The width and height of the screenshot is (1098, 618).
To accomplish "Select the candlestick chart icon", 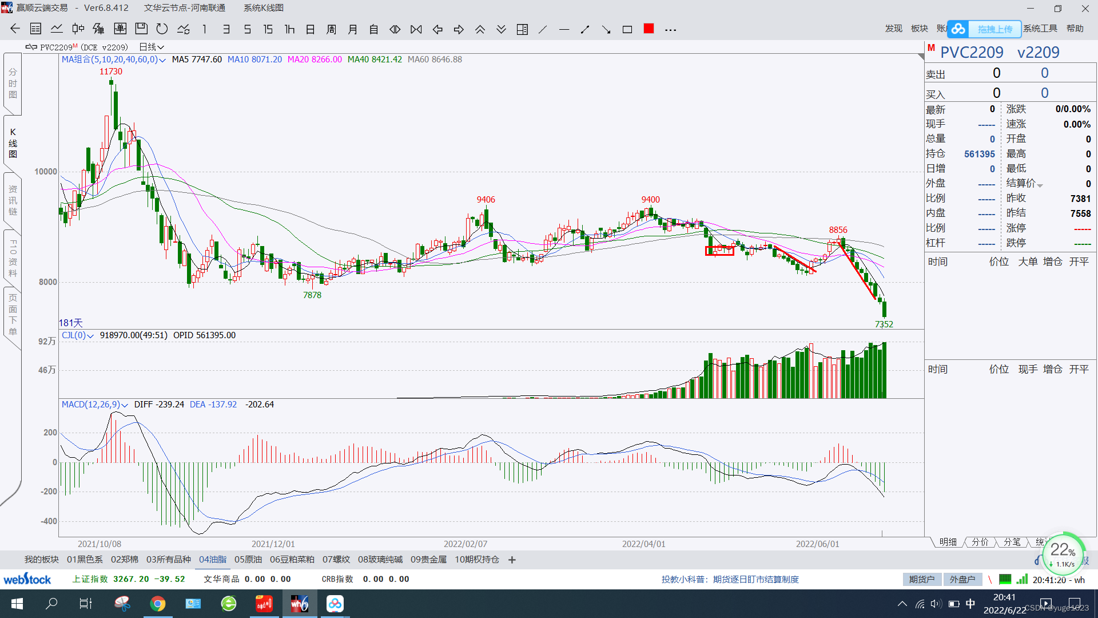I will [x=78, y=29].
